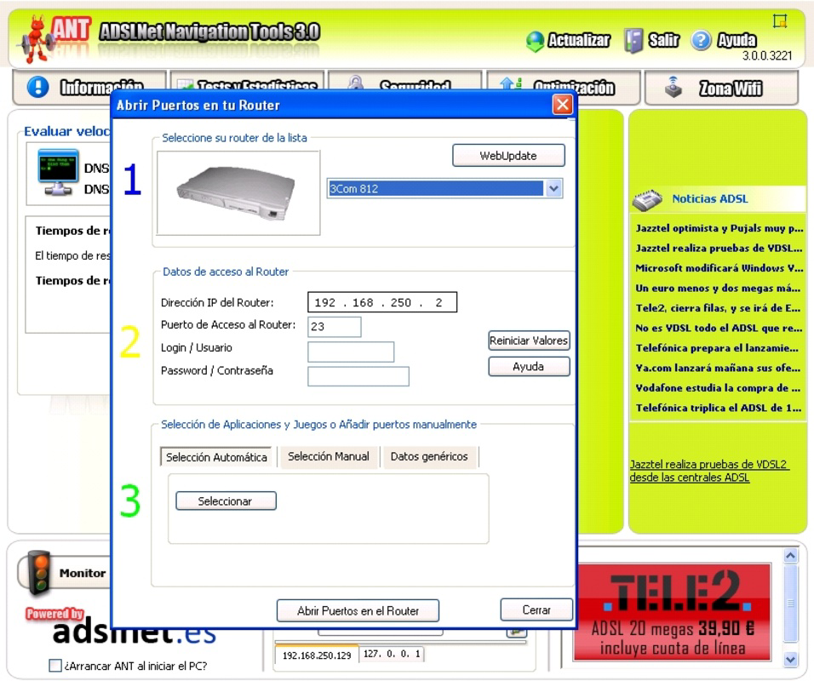This screenshot has width=814, height=681.
Task: Click the Ayuda button in the dialog
Action: [x=529, y=366]
